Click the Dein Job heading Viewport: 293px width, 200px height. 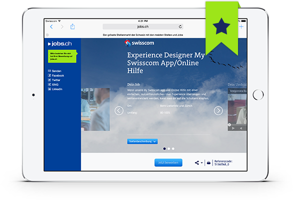coord(133,84)
